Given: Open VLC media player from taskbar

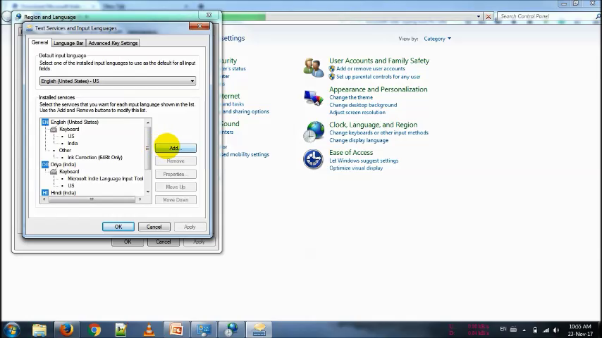Looking at the screenshot, I should point(149,330).
